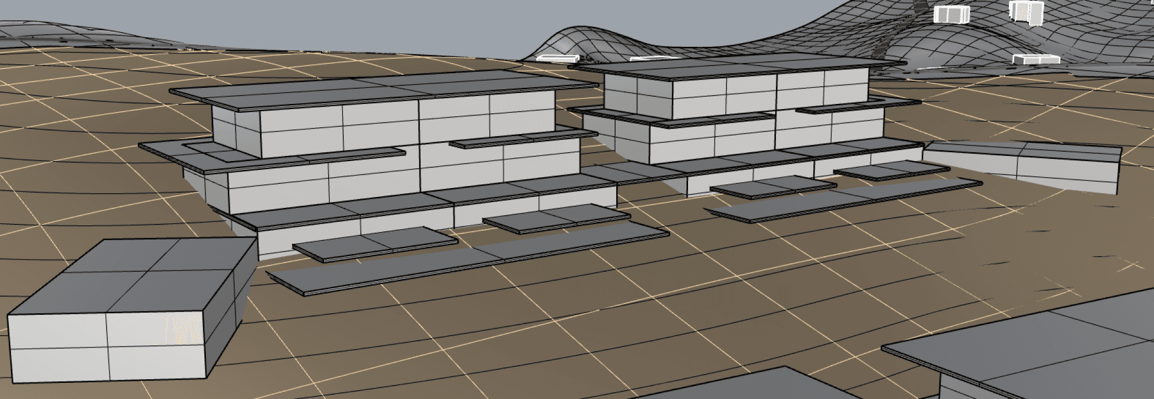This screenshot has width=1154, height=399.
Task: Select the upper story wall of right building
Action: (x=749, y=94)
